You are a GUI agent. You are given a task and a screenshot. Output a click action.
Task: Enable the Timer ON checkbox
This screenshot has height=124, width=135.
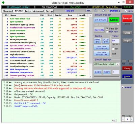coord(113,49)
